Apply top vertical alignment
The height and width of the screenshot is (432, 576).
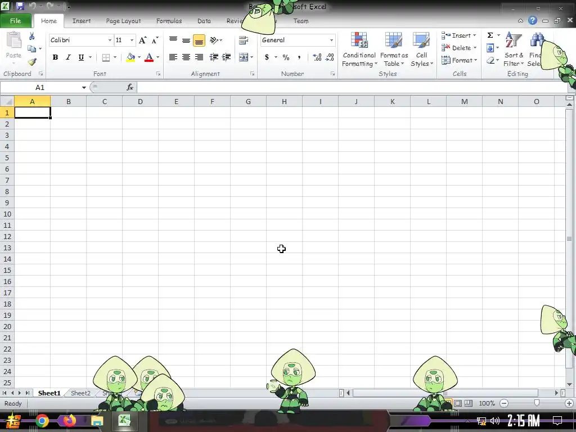point(173,40)
